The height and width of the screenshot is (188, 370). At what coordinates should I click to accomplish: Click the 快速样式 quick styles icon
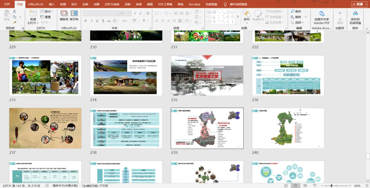coord(258,13)
